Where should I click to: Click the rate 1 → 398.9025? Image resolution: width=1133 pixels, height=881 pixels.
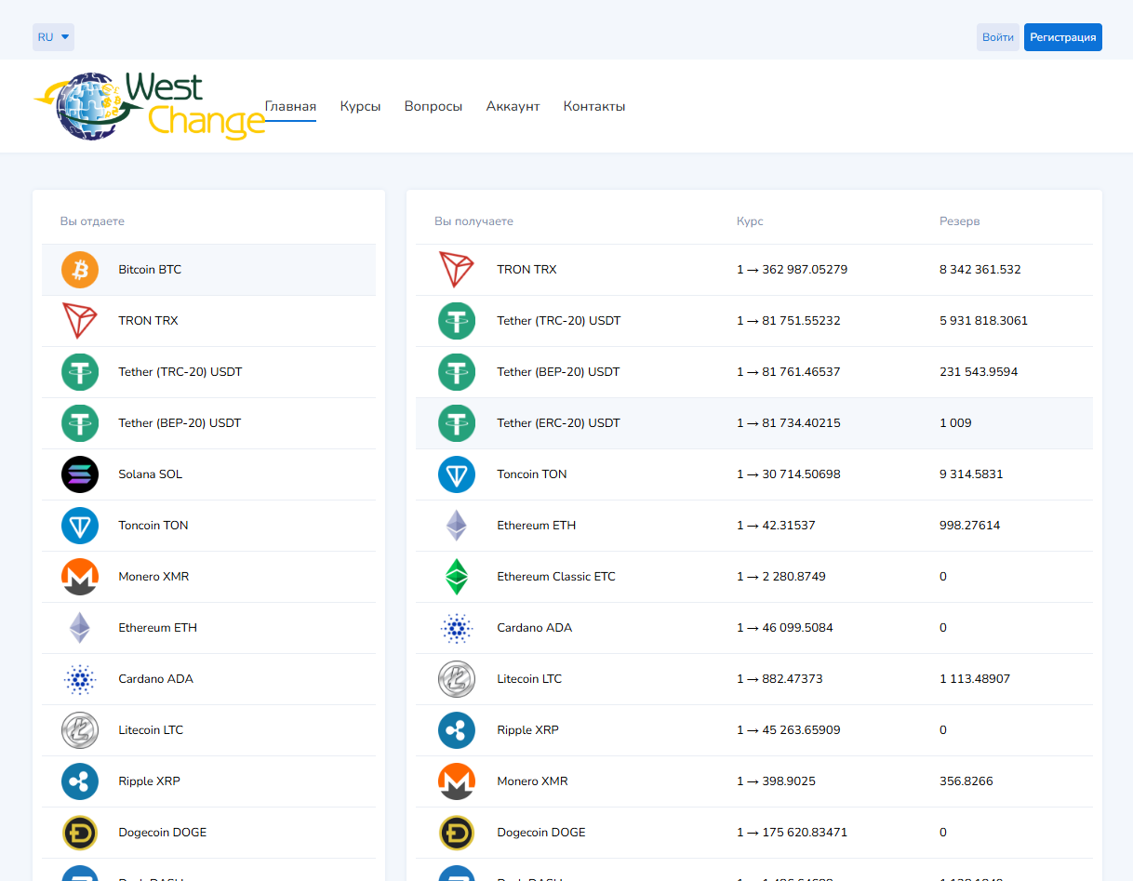pos(776,781)
